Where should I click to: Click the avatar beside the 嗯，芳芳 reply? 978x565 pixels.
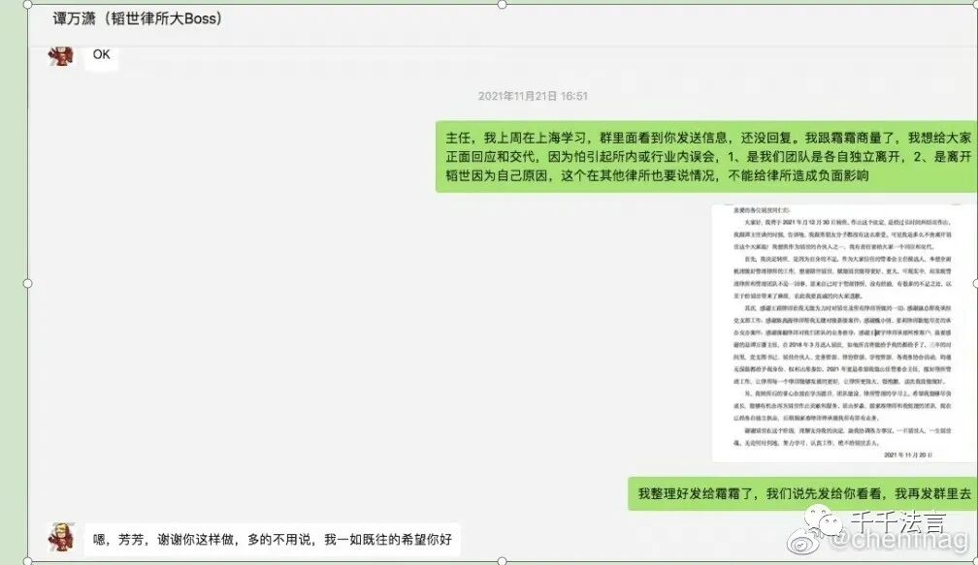point(61,538)
